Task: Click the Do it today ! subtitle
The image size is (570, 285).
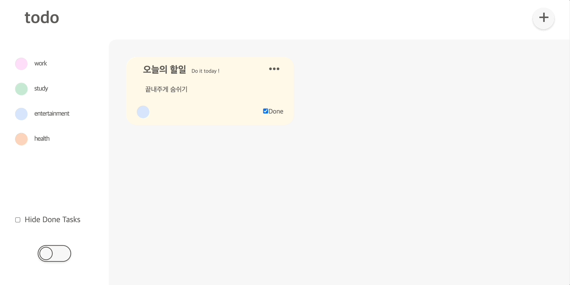Action: pos(205,71)
